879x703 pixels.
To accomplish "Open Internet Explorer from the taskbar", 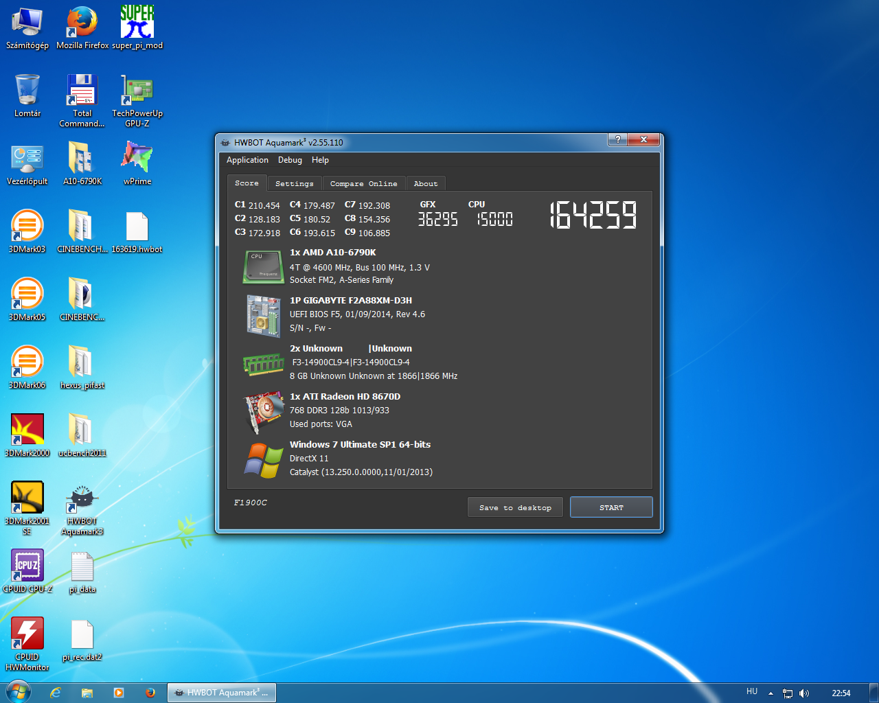I will tap(56, 693).
